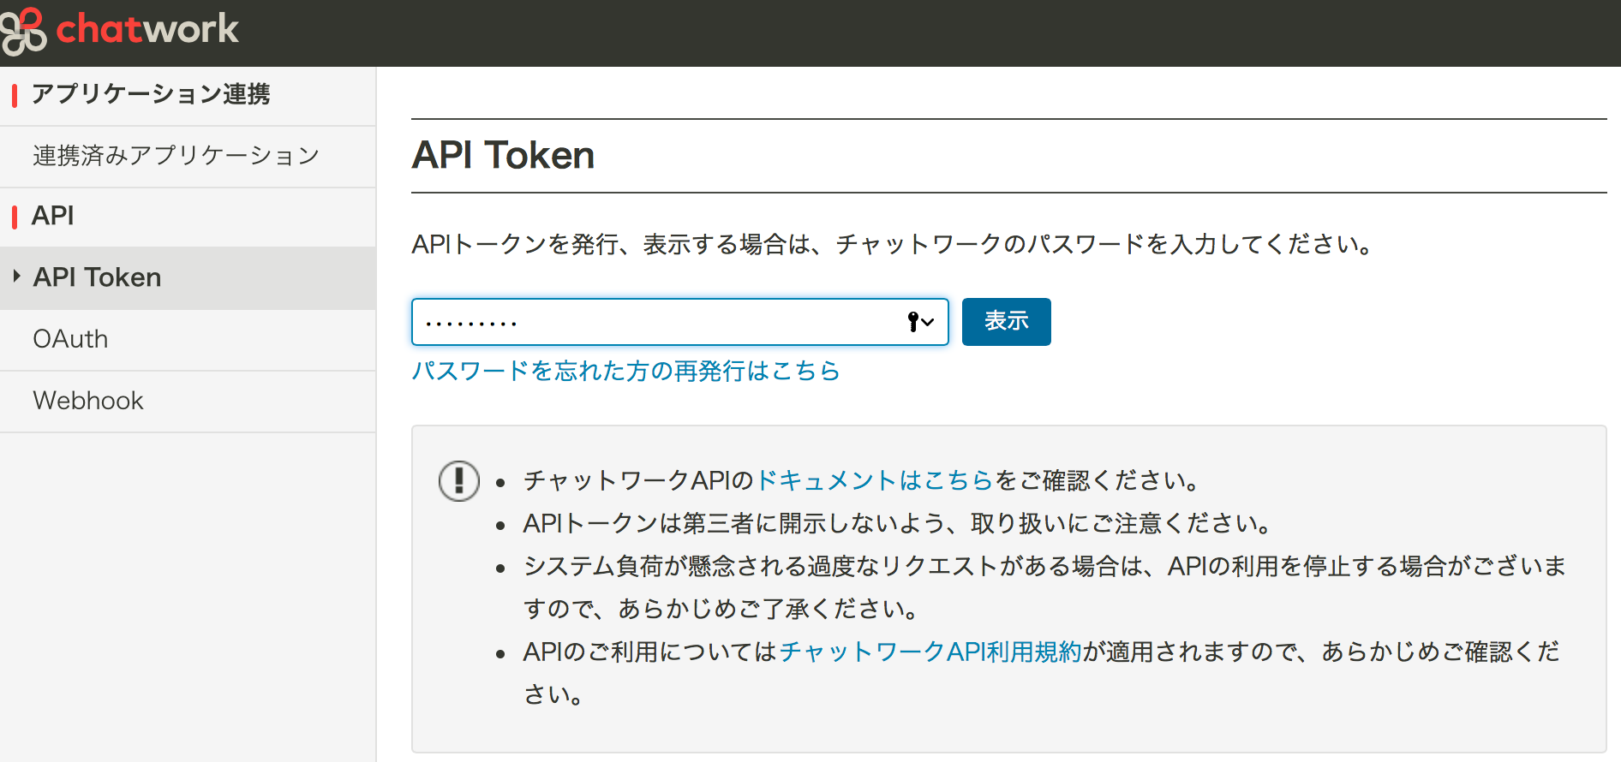
Task: Open the ドキュメントはこちら link
Action: tap(875, 480)
